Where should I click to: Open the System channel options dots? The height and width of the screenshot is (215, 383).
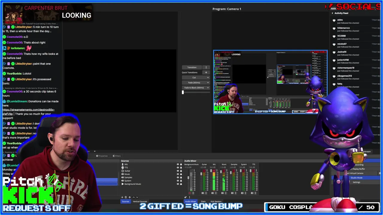pos(245,193)
